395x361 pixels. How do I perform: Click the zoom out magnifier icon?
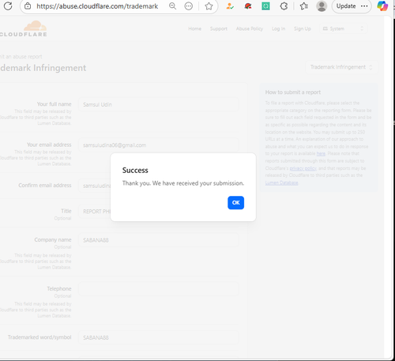click(x=172, y=6)
